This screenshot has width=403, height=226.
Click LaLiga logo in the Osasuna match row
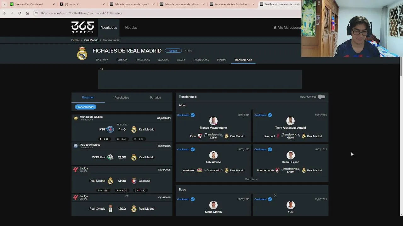(x=76, y=170)
